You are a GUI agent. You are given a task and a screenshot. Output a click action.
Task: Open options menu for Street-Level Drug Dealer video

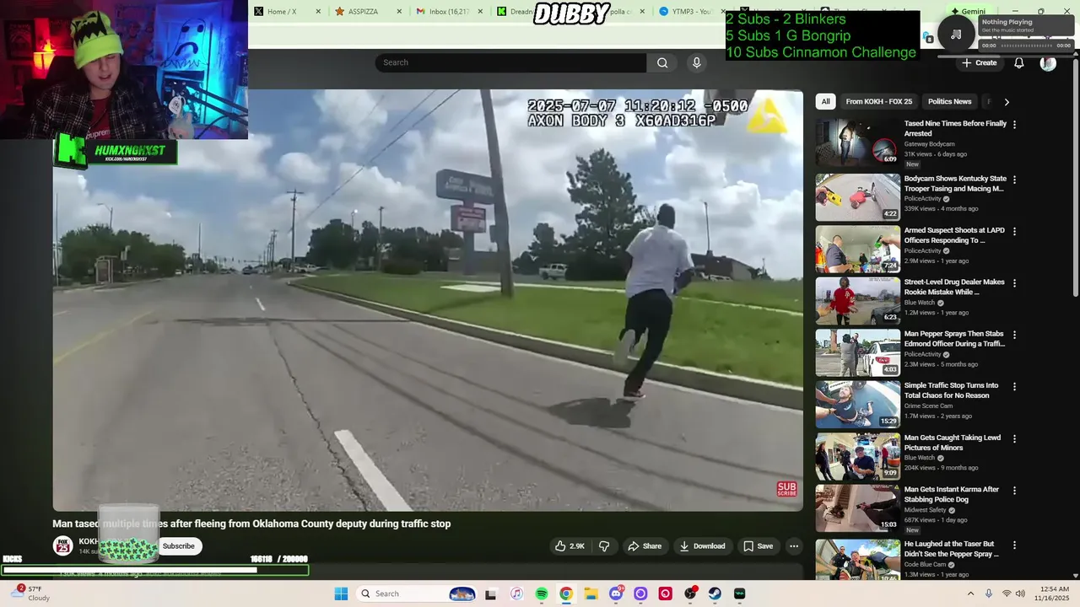[1014, 283]
